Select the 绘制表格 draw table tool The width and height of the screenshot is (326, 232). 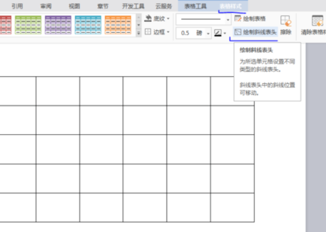pyautogui.click(x=250, y=18)
